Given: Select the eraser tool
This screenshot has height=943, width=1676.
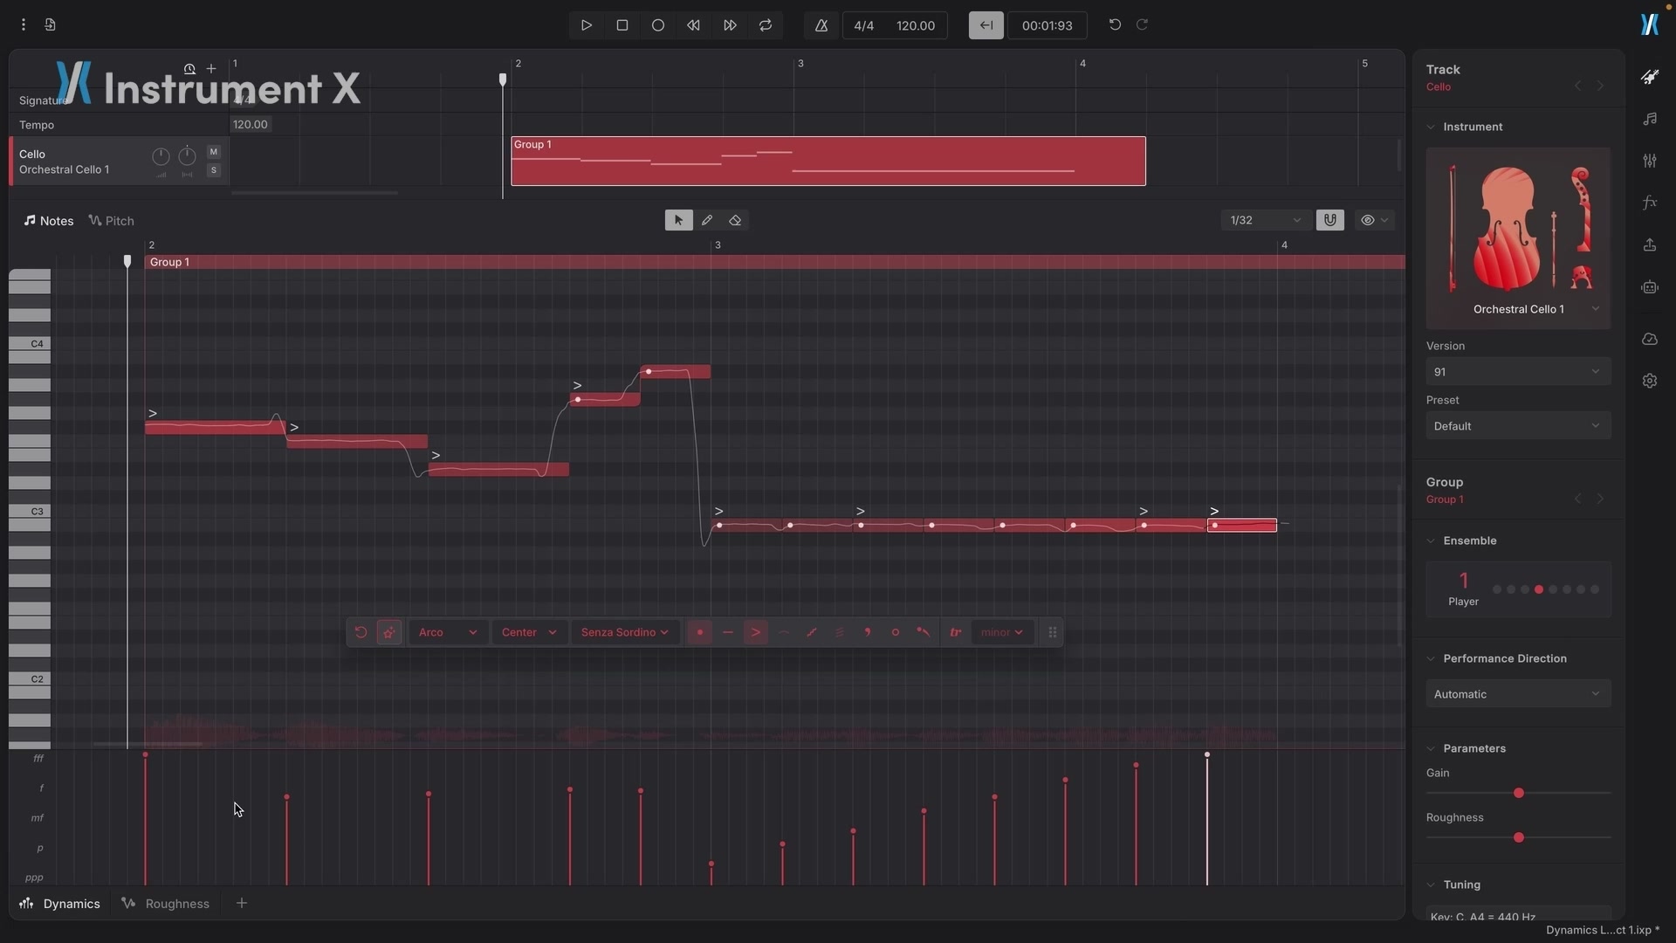Looking at the screenshot, I should coord(735,220).
